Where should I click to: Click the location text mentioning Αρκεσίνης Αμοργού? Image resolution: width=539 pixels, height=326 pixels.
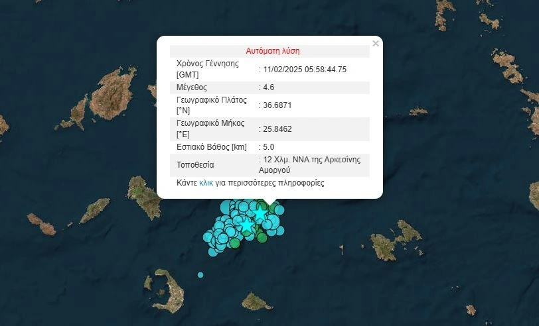coord(311,165)
